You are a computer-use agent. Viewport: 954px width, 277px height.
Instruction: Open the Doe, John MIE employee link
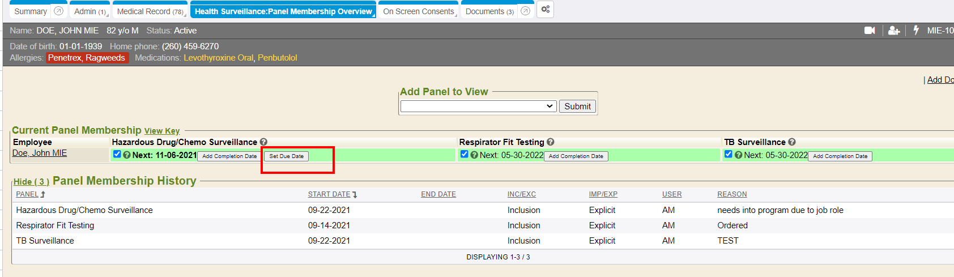tap(40, 153)
